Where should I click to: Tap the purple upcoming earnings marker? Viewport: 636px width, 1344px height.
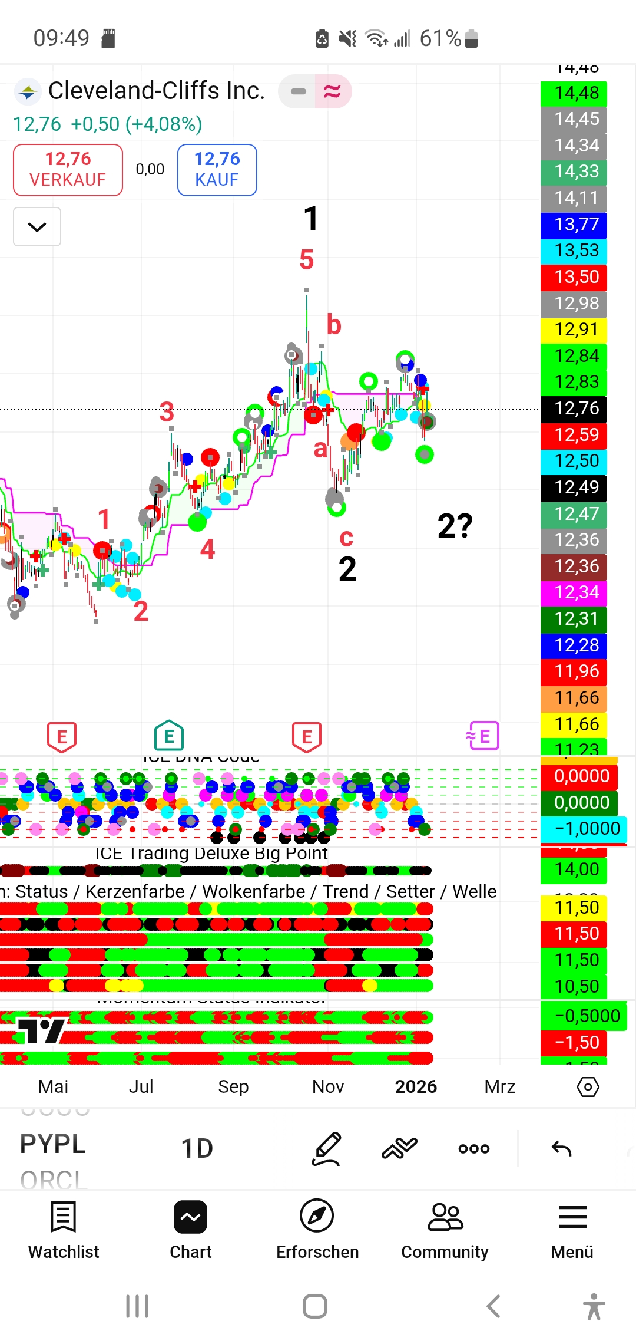pyautogui.click(x=483, y=736)
